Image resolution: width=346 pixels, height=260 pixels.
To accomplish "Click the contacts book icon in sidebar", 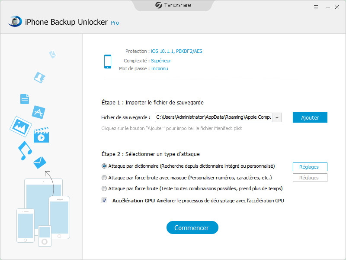I will [39, 78].
